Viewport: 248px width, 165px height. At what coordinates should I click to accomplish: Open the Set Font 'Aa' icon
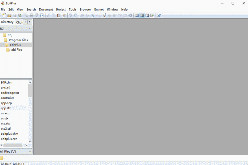[104, 15]
